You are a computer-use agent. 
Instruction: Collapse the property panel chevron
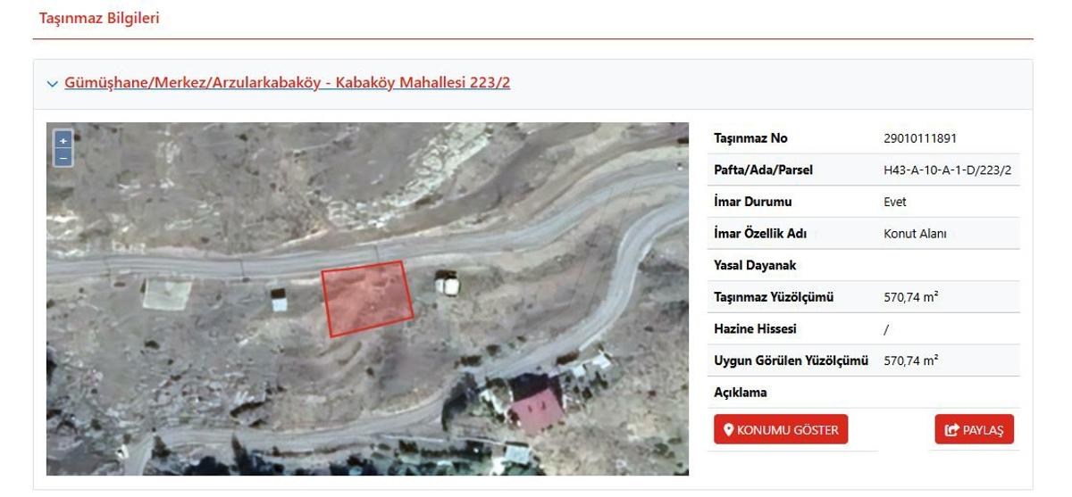pyautogui.click(x=52, y=84)
